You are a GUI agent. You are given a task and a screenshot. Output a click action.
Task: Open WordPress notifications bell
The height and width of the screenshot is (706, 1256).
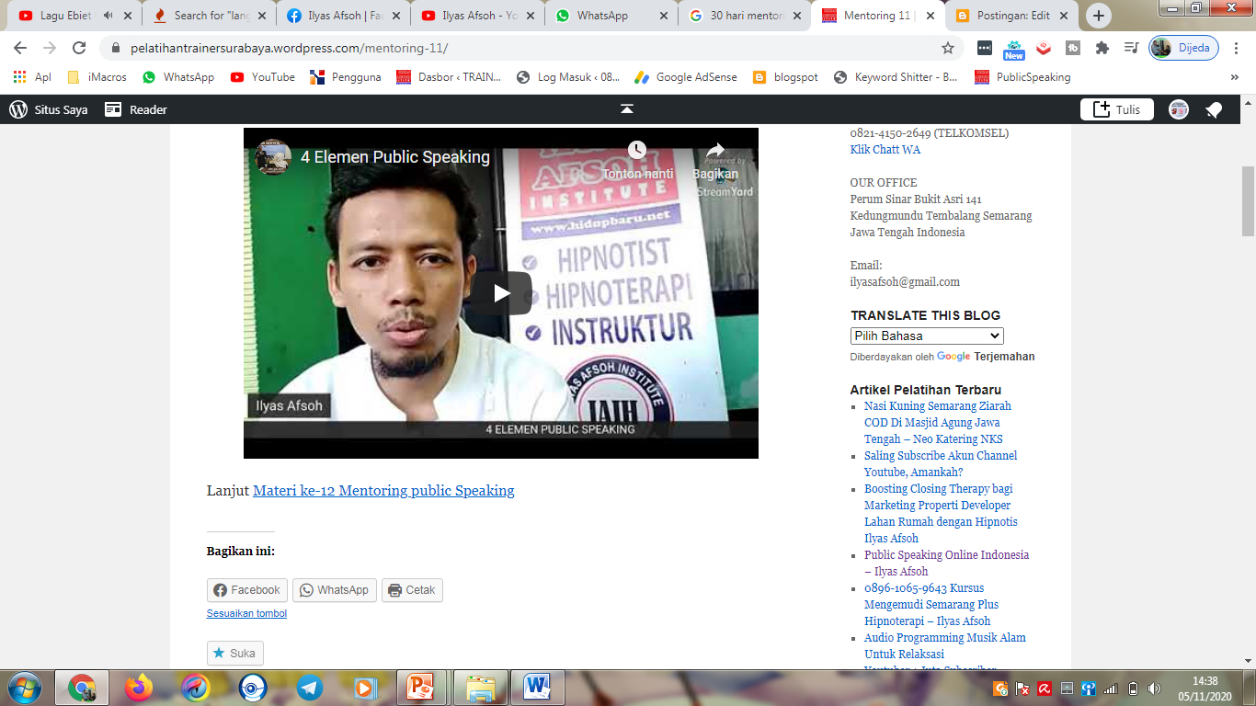[x=1214, y=109]
